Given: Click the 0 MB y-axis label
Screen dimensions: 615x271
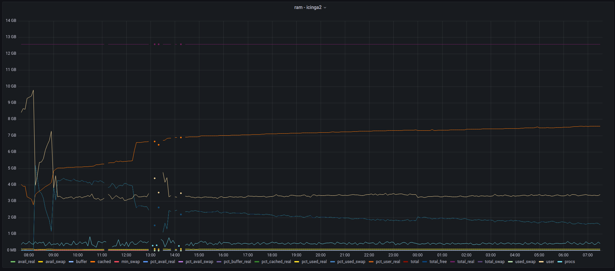Looking at the screenshot, I should click(x=12, y=250).
